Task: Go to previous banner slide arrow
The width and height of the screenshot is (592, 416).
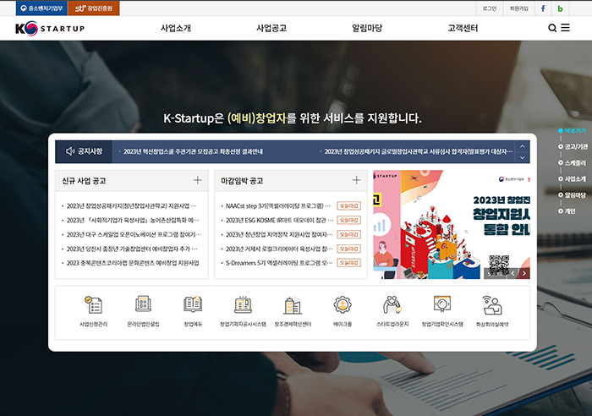Action: click(513, 273)
